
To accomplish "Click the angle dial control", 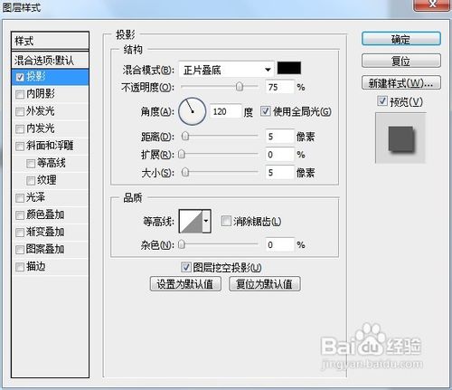I will click(x=193, y=111).
